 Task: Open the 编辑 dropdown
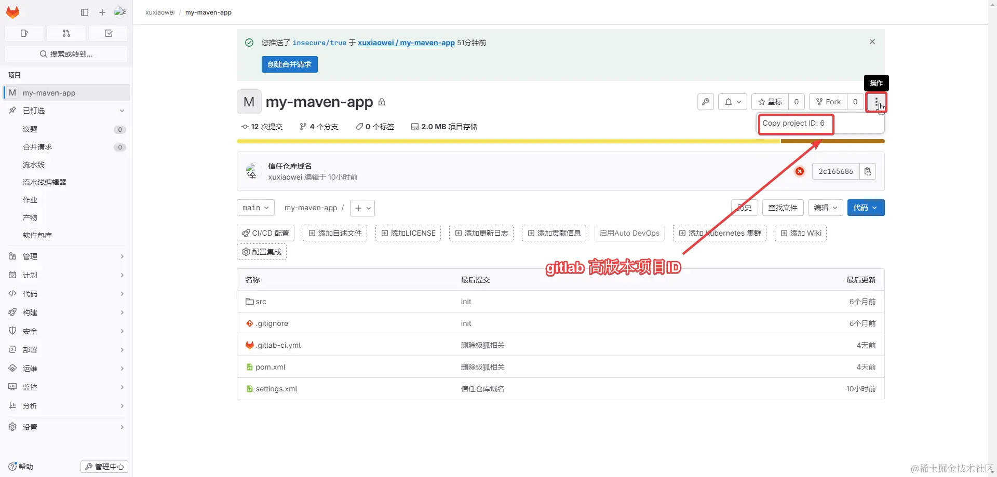(x=826, y=208)
